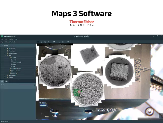Click the zoom magnifier toolbar icon
This screenshot has height=123, width=163.
tap(49, 42)
